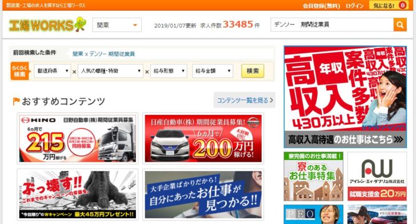
Task: Expand the 人気の職種・特徴 dropdown
Action: click(x=110, y=71)
